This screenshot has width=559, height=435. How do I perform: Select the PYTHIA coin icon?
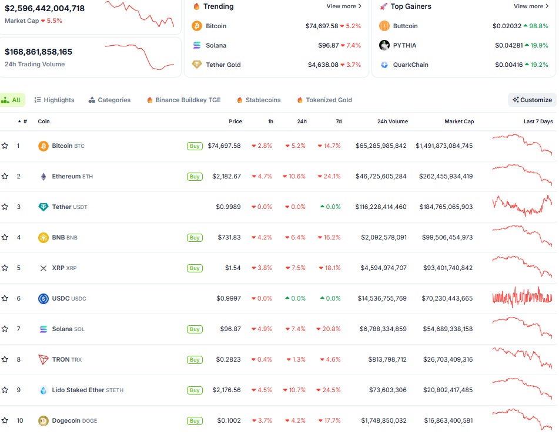tap(385, 45)
